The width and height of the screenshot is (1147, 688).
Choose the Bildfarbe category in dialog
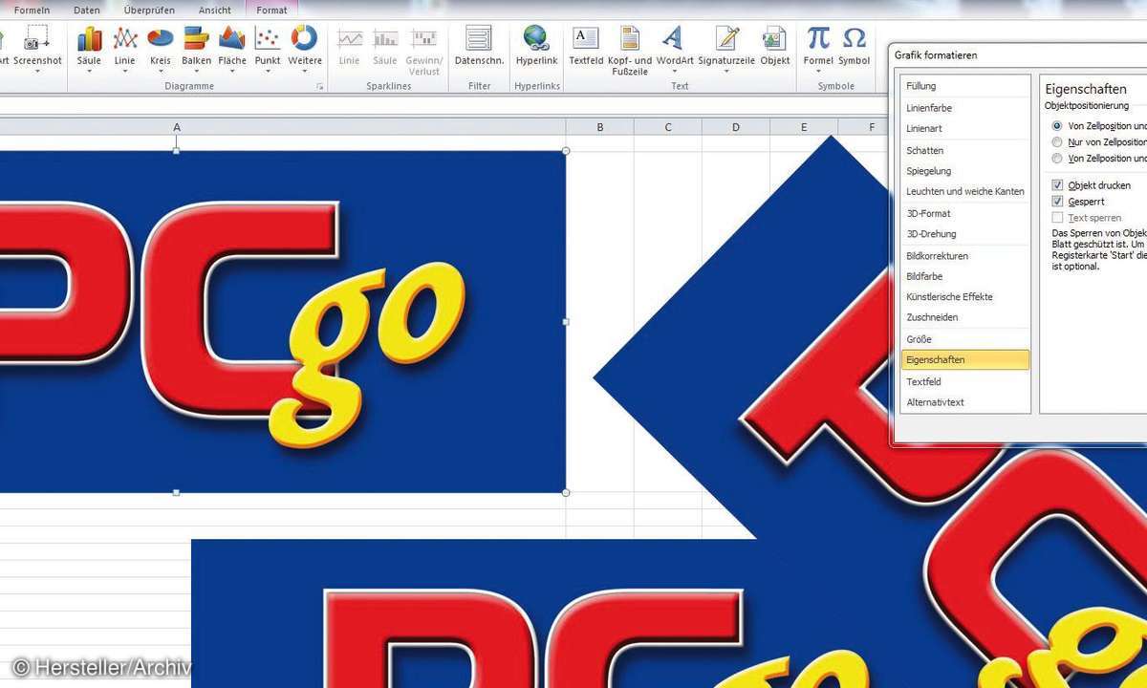[x=923, y=276]
